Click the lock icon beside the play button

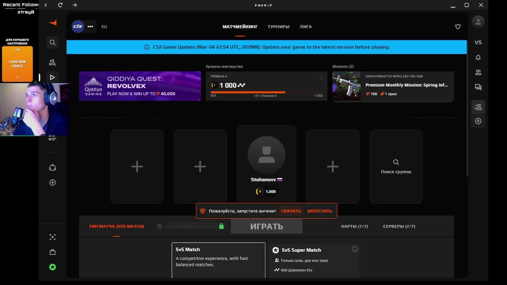(x=221, y=226)
